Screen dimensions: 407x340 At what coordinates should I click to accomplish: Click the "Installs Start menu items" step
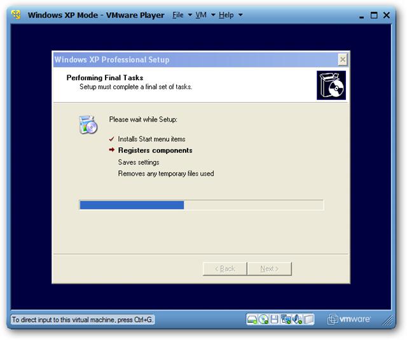(151, 139)
